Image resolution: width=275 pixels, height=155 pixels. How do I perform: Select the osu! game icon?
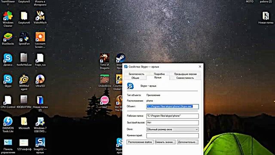pos(105,100)
